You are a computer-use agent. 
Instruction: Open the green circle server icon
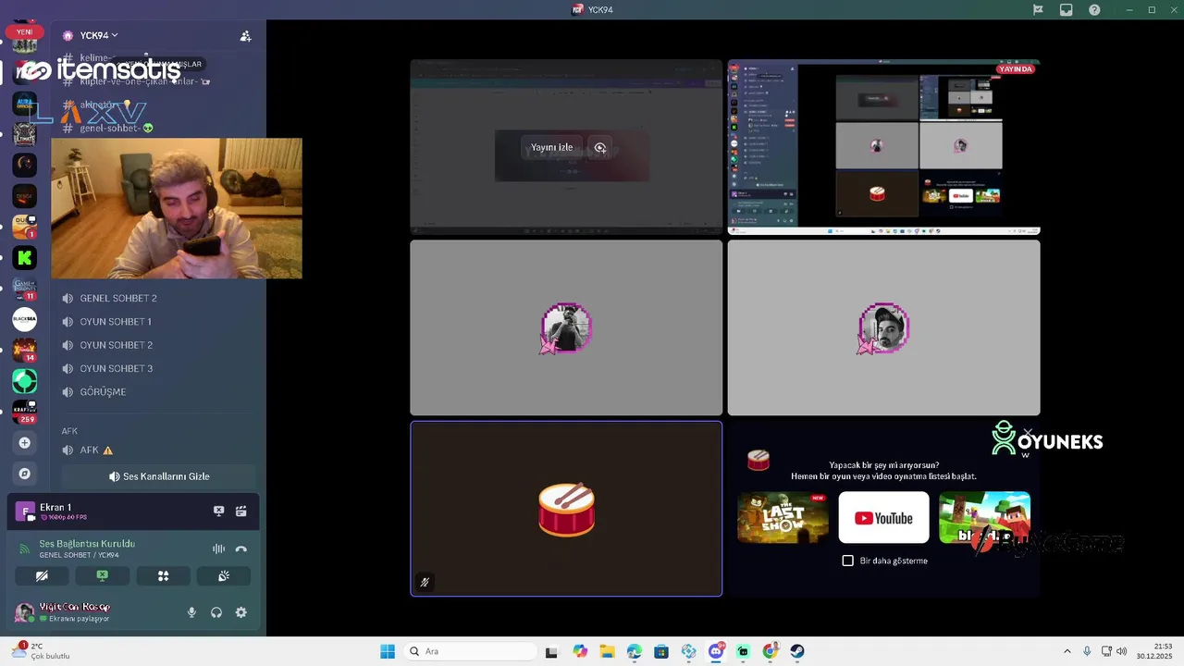(x=25, y=381)
